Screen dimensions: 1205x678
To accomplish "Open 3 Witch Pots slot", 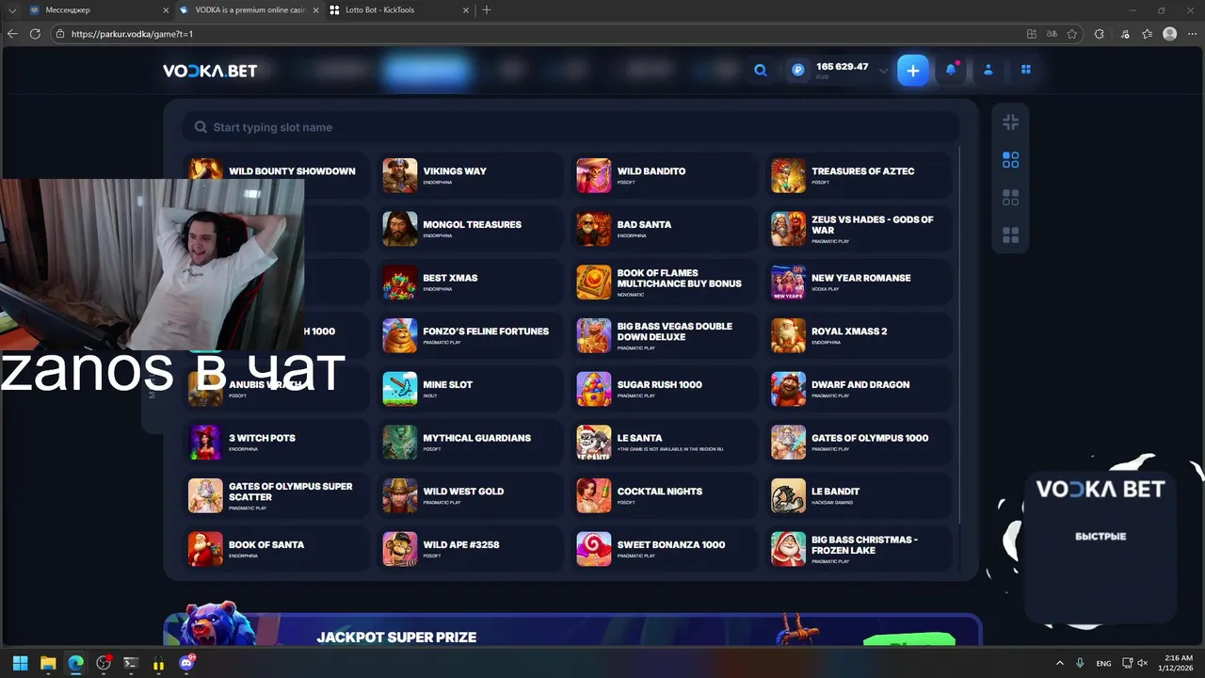I will (x=276, y=443).
